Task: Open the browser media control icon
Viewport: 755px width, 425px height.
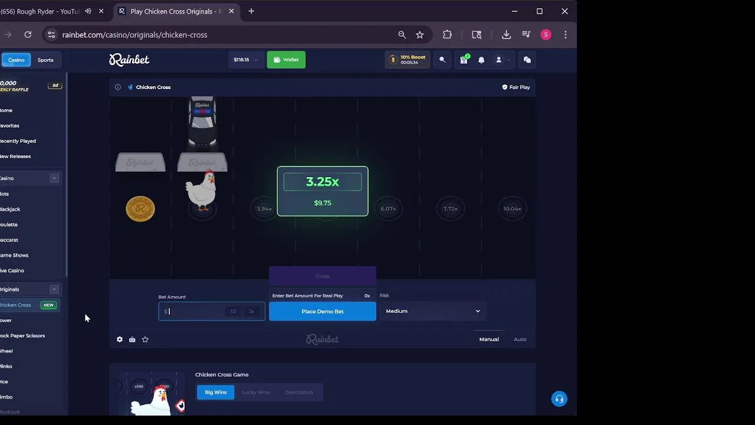Action: [526, 35]
